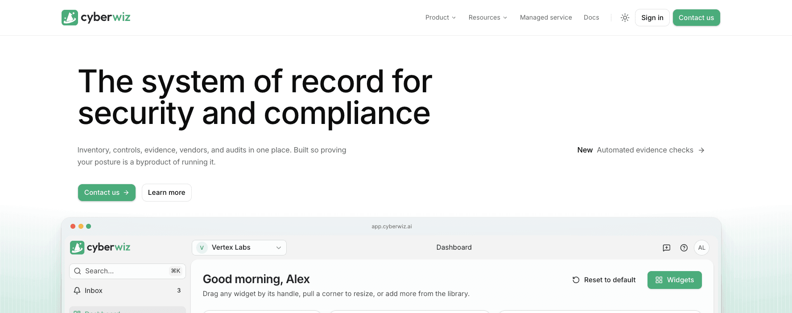Click the help question mark icon
The image size is (792, 313).
pos(684,248)
